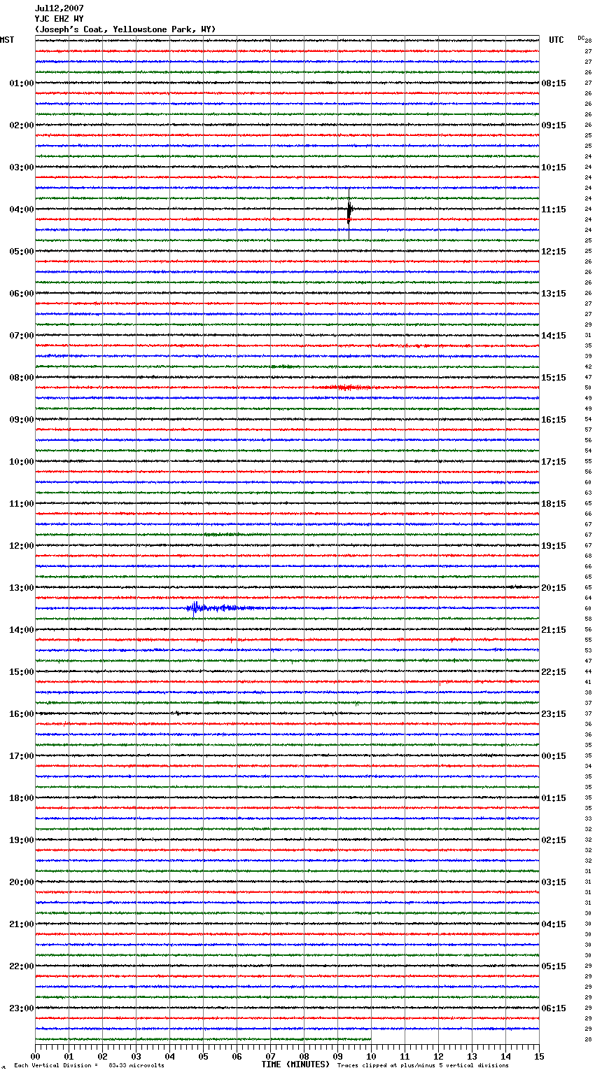Click the 08:00 MST hour label
Viewport: 595px width, 1075px height.
tap(21, 378)
